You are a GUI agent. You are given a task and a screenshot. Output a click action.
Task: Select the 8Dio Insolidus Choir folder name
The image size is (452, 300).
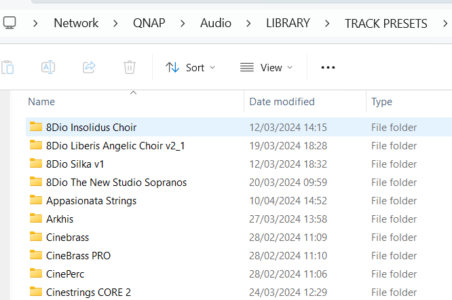(x=91, y=128)
